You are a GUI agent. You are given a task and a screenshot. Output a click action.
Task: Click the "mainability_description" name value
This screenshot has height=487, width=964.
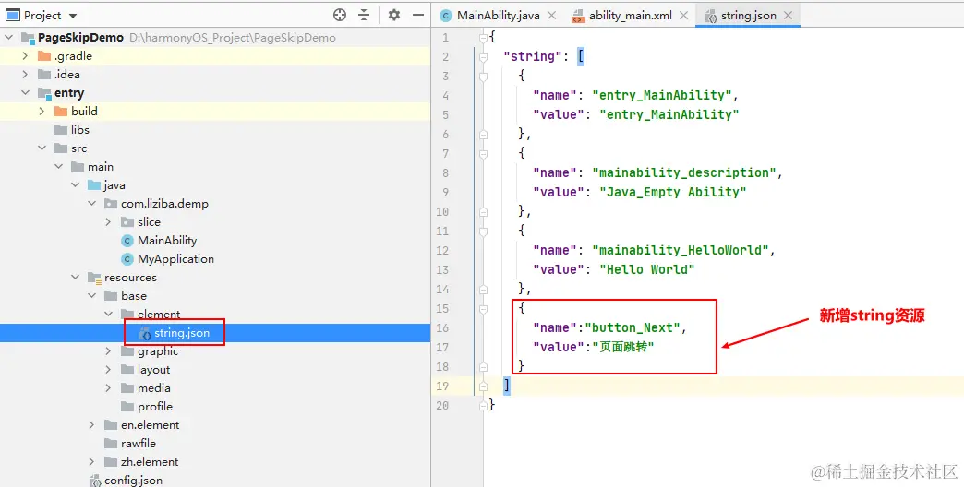(x=684, y=172)
